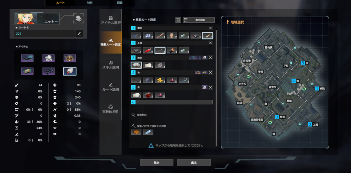Select the folding fan item in 教会 row

point(136,65)
